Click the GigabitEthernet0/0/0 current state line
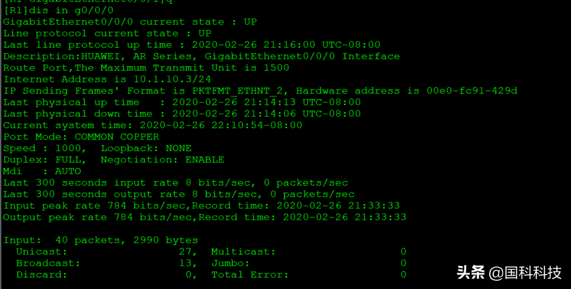 point(130,22)
